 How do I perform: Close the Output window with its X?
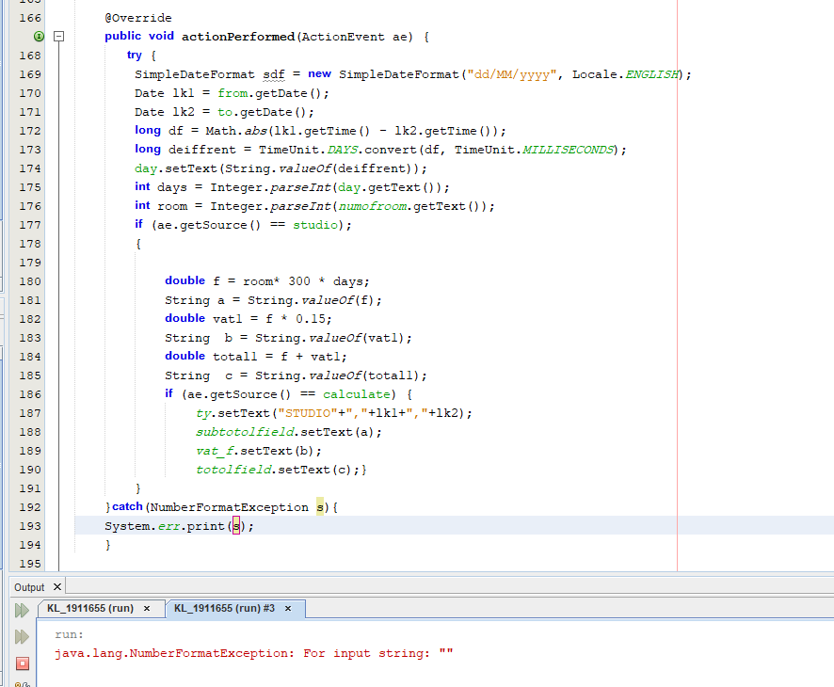point(57,586)
